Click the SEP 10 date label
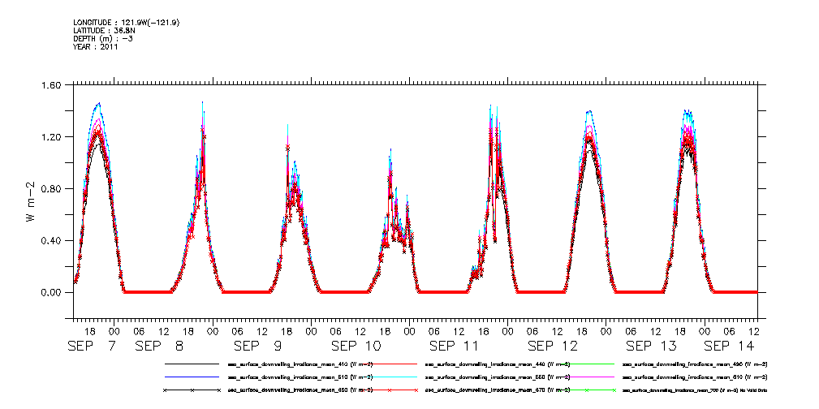819x409 pixels. [356, 346]
